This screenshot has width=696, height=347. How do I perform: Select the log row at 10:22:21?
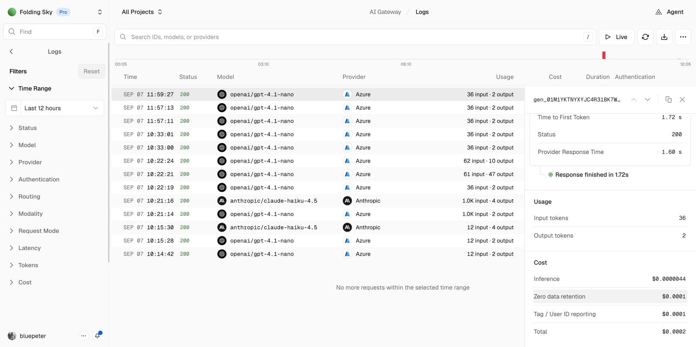(318, 174)
